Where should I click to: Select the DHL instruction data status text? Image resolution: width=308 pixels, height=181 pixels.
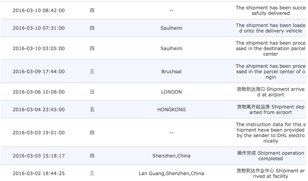(x=270, y=133)
